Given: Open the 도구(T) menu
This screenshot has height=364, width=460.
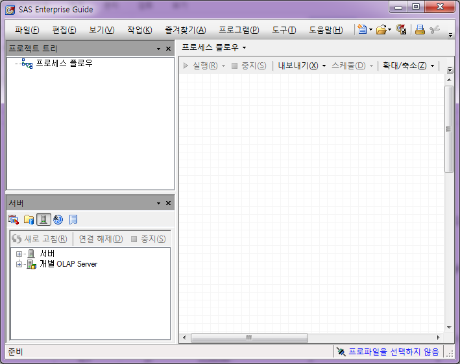Looking at the screenshot, I should [x=284, y=30].
